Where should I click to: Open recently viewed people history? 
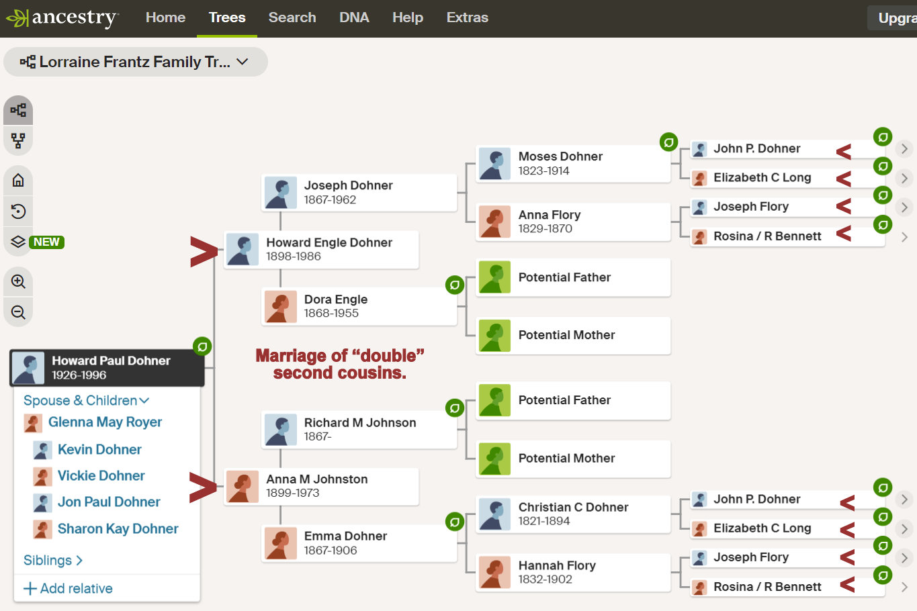tap(18, 211)
